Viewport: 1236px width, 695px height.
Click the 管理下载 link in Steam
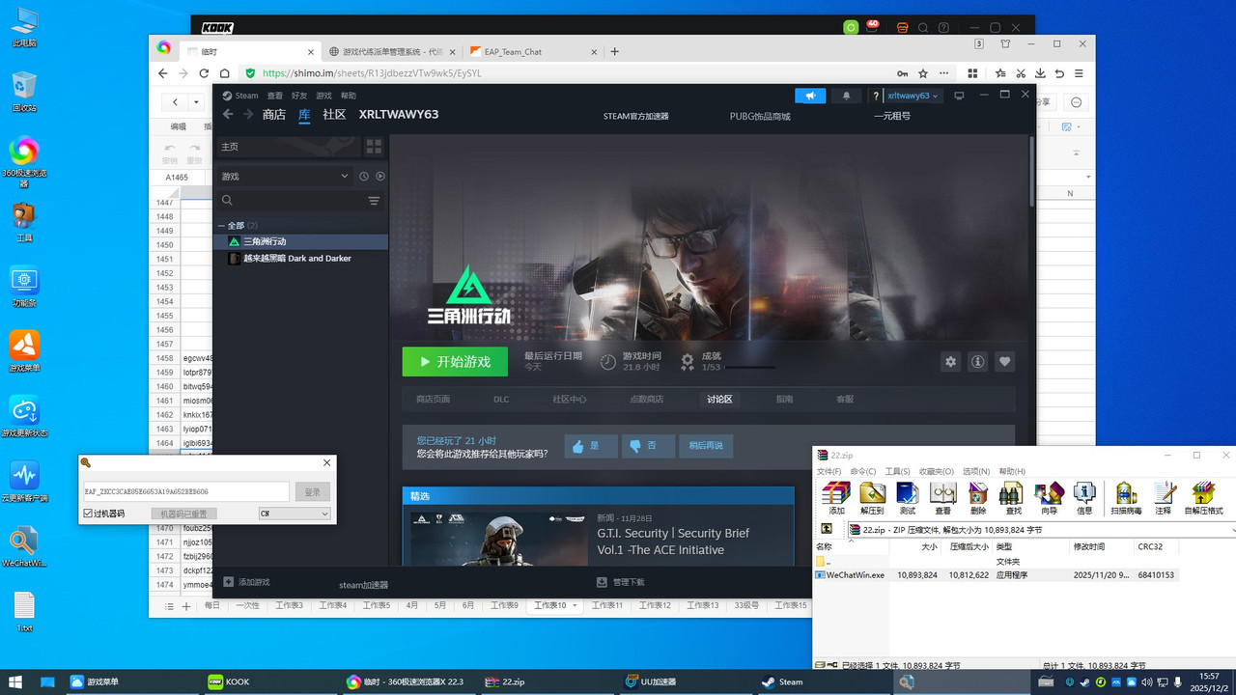pyautogui.click(x=621, y=582)
